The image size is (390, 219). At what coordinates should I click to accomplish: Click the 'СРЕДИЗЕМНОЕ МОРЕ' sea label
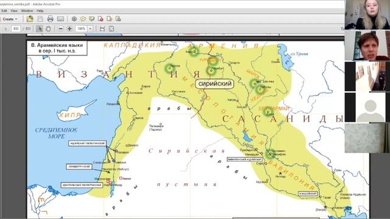point(56,133)
